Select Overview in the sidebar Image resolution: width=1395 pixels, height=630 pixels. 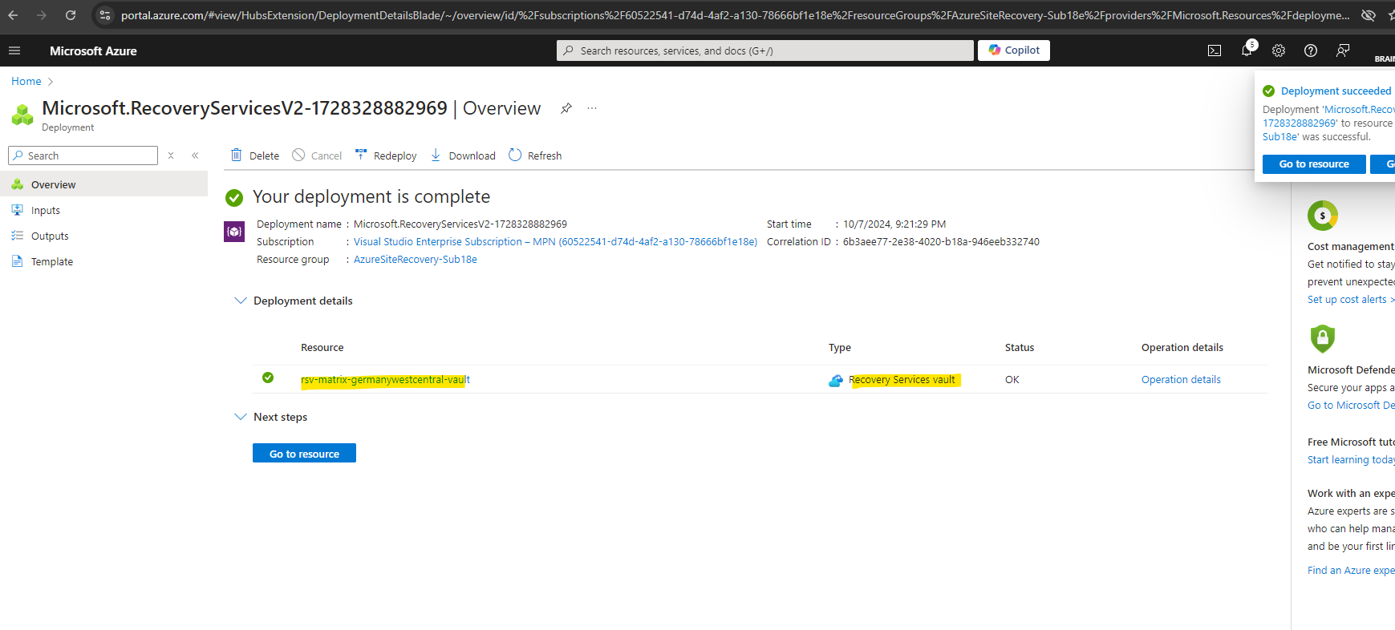pos(104,184)
